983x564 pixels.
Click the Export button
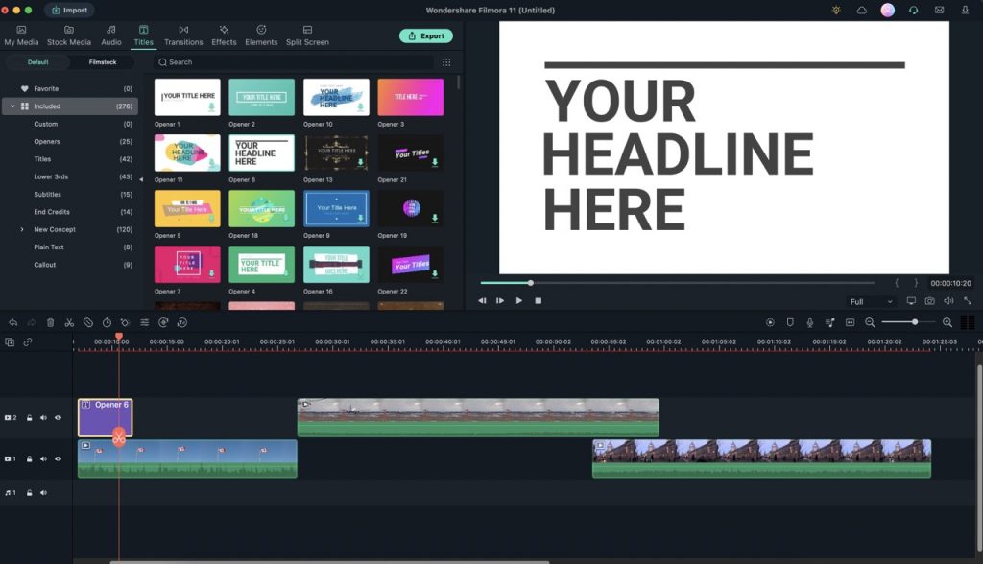coord(426,35)
